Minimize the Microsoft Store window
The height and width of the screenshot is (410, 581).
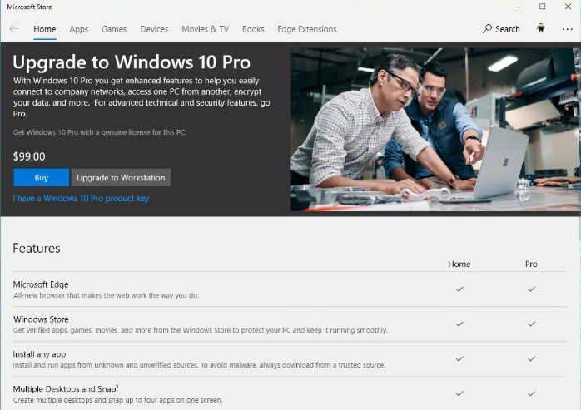[517, 7]
